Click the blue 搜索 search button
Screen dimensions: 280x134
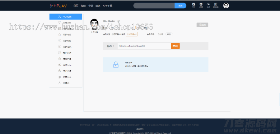180,6
